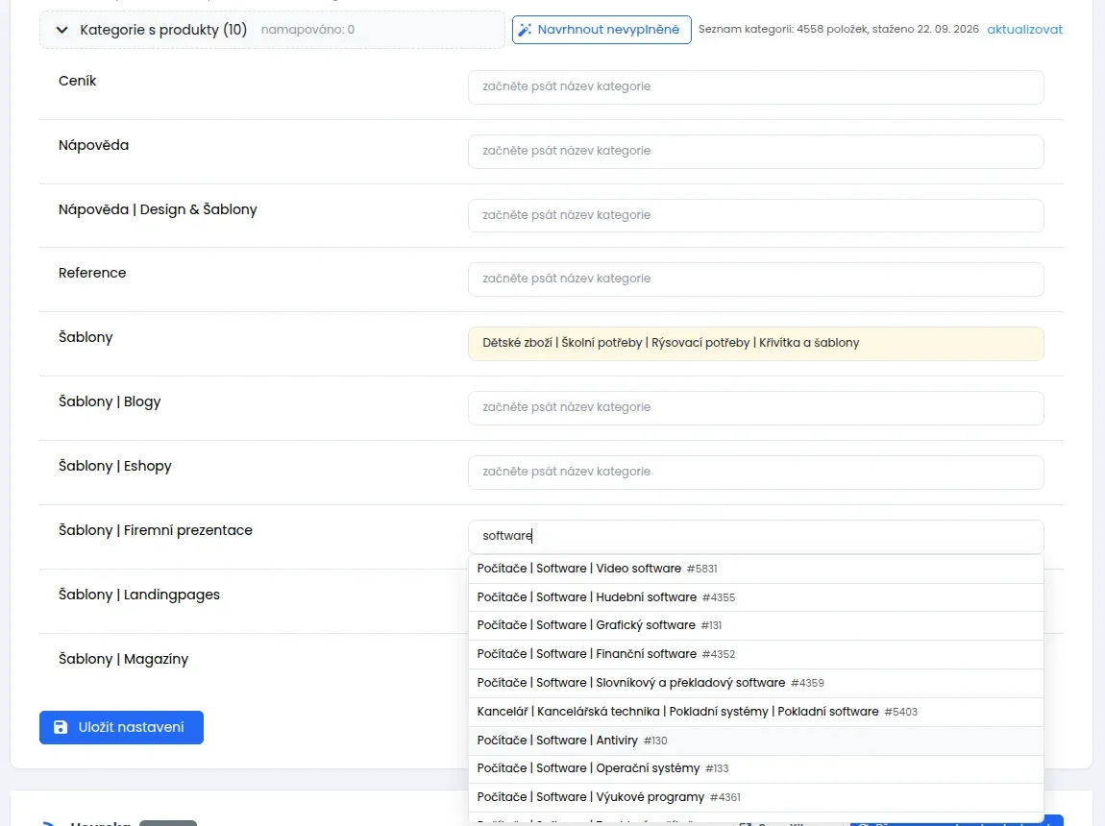Click the Šablony | Magazíny row label
The height and width of the screenshot is (826, 1105).
(123, 659)
